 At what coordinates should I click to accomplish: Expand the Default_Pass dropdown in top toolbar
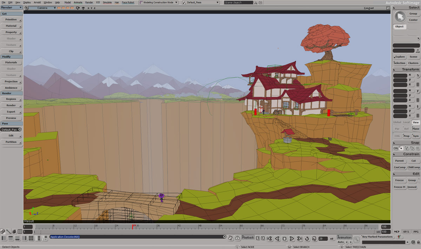(201, 2)
